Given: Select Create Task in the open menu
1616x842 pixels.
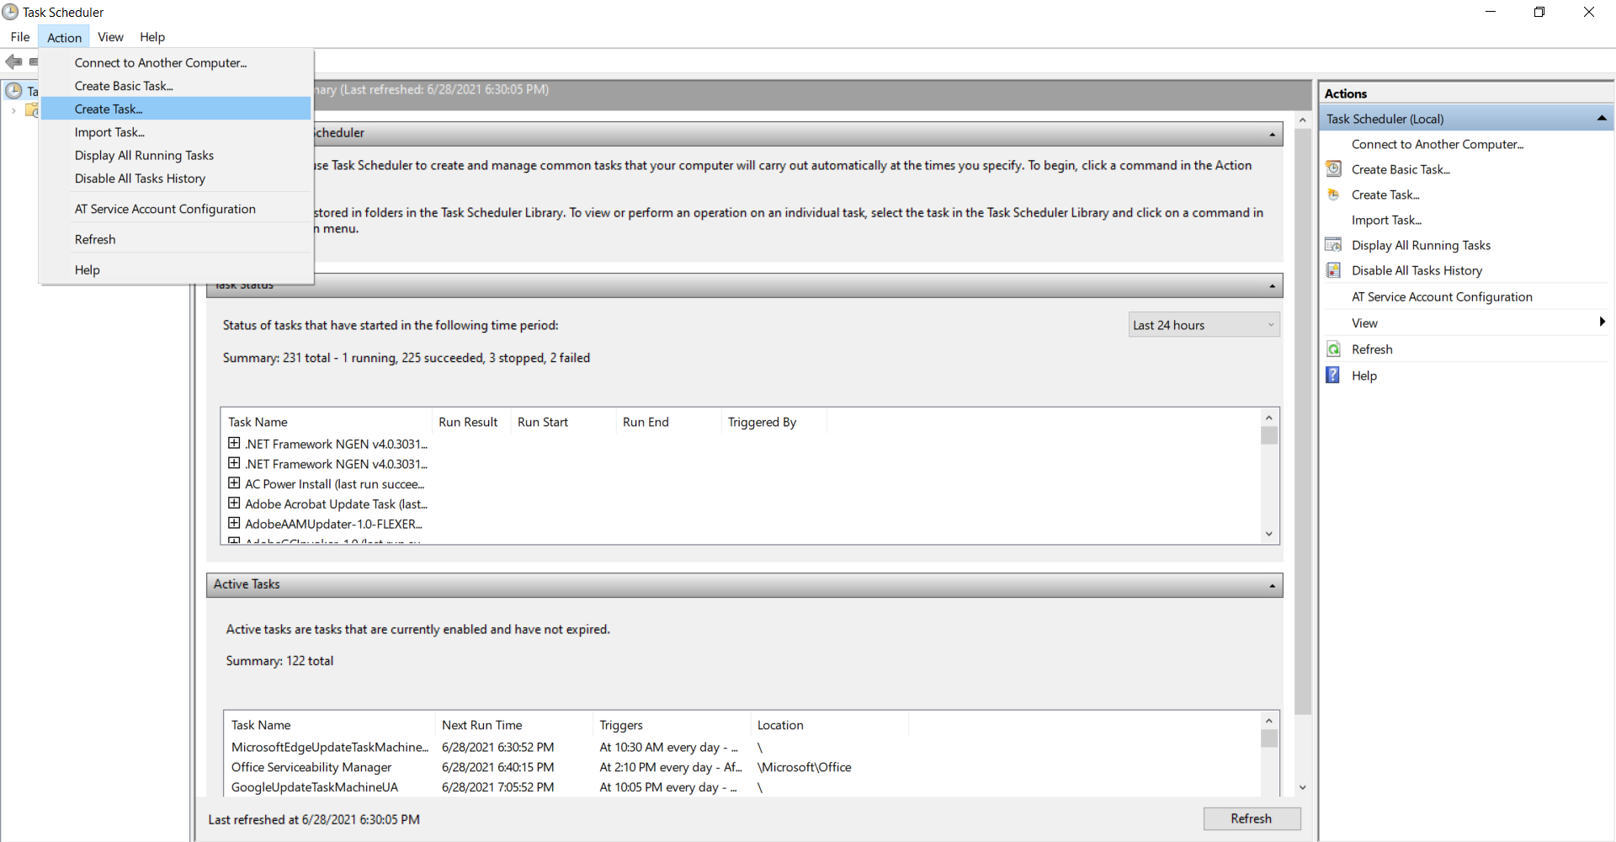Looking at the screenshot, I should (x=108, y=109).
